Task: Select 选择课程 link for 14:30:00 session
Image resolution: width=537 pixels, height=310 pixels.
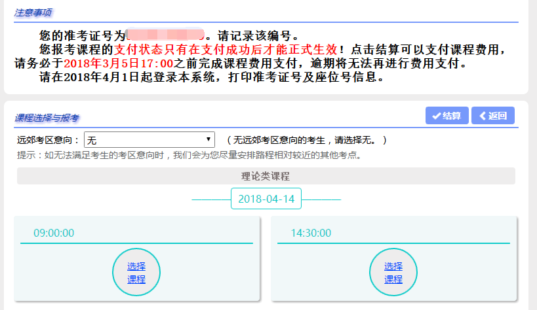Action: (393, 273)
